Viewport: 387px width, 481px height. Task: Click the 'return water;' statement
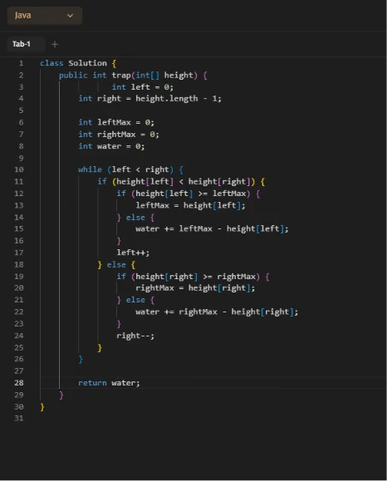pos(109,383)
